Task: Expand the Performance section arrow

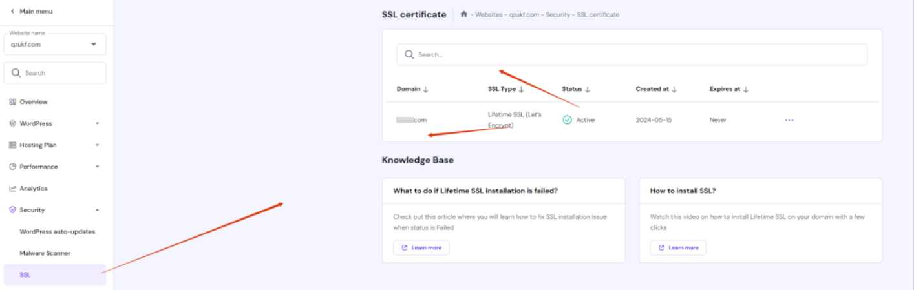Action: 97,167
